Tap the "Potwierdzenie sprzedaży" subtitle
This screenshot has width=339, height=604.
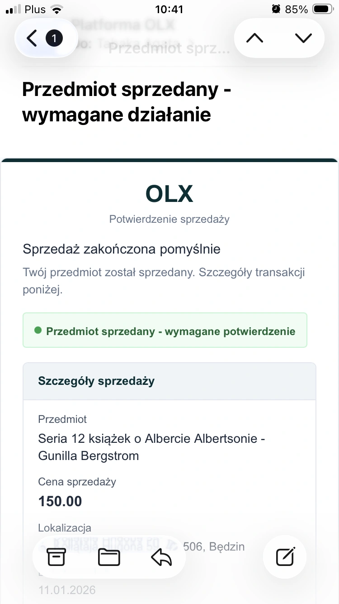tap(169, 220)
